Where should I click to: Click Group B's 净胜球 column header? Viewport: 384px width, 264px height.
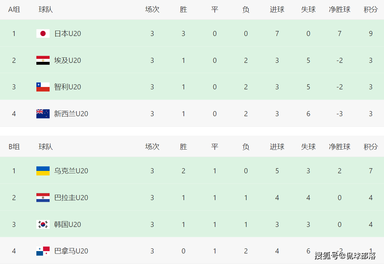[x=339, y=147]
